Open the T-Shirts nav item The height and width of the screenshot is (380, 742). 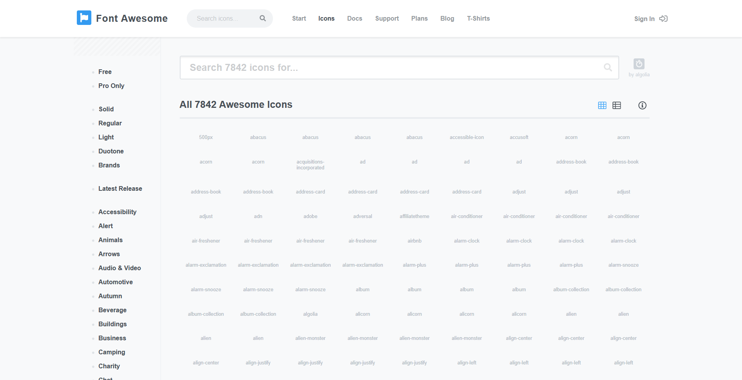point(478,18)
